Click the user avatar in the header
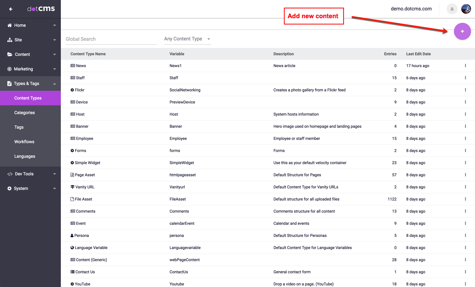Screen dimensions: 475x287 466,9
